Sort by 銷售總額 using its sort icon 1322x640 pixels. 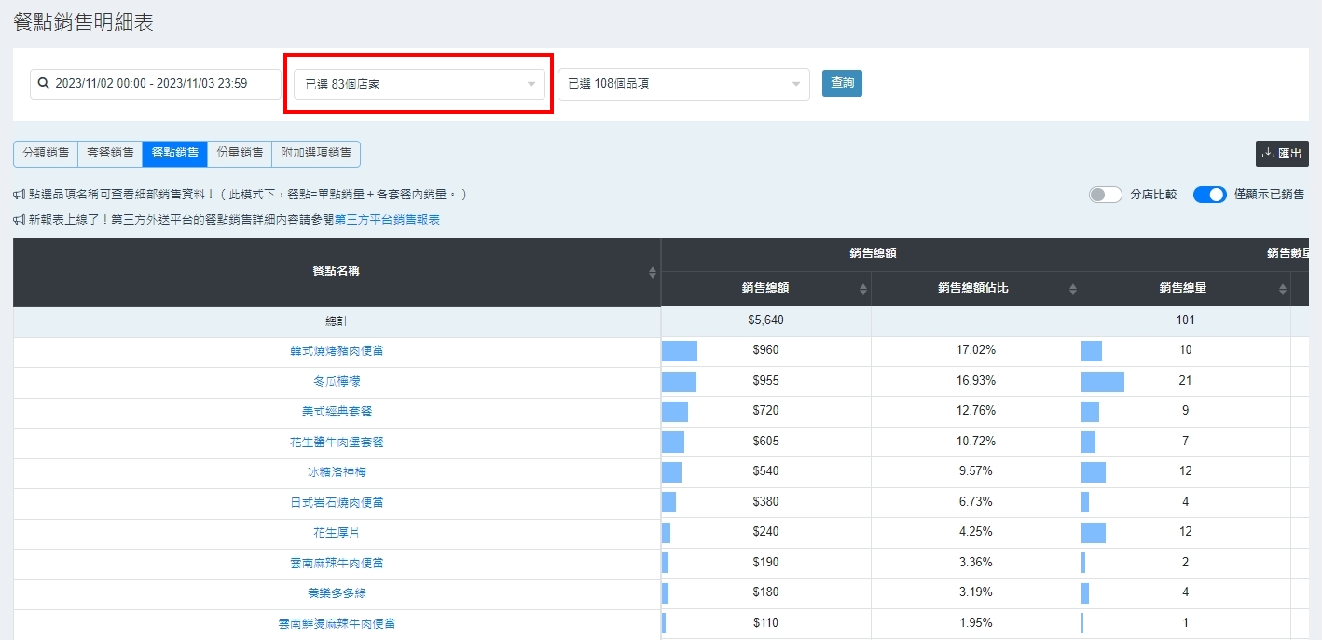click(x=862, y=289)
